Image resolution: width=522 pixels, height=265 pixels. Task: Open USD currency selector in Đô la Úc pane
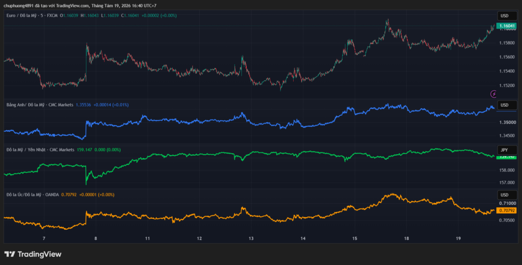point(507,195)
